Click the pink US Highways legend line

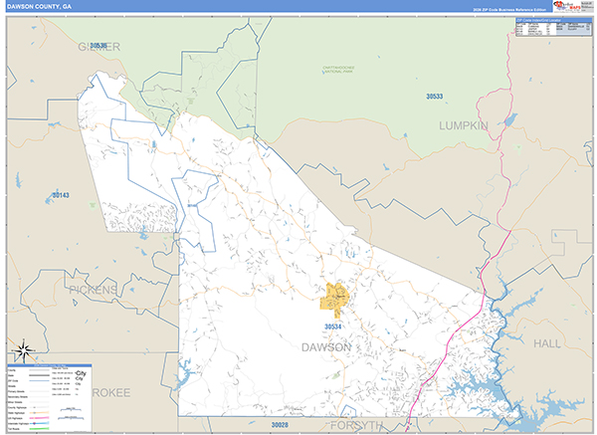(x=39, y=418)
